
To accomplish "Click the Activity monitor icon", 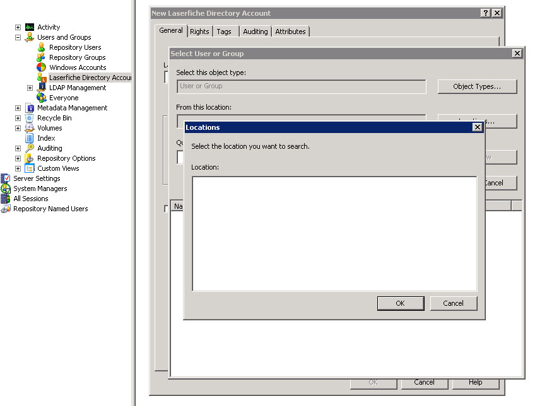I will tap(30, 27).
